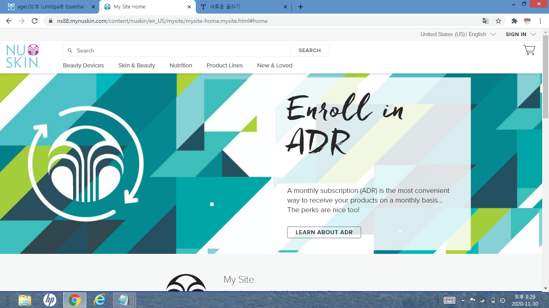Check the network signal tray icon

click(x=482, y=300)
